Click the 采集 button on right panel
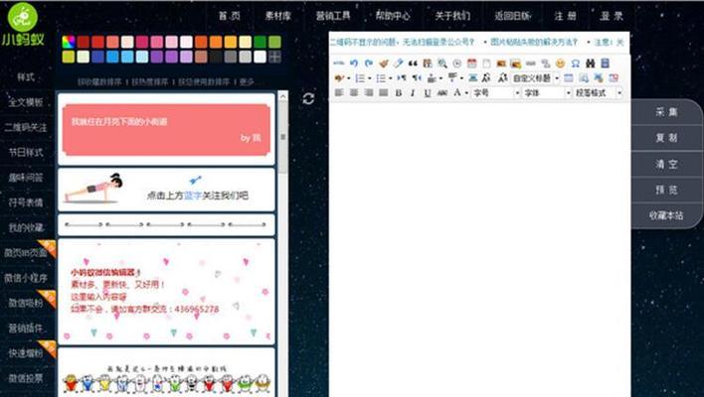Viewport: 704px width, 397px height. (667, 112)
